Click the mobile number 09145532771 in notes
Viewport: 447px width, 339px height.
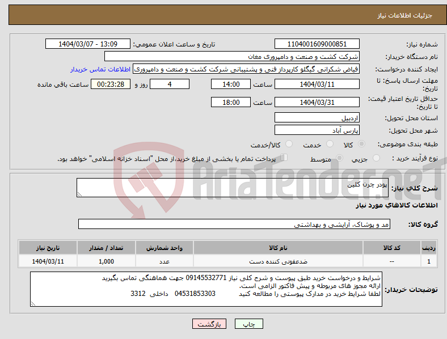(206, 278)
